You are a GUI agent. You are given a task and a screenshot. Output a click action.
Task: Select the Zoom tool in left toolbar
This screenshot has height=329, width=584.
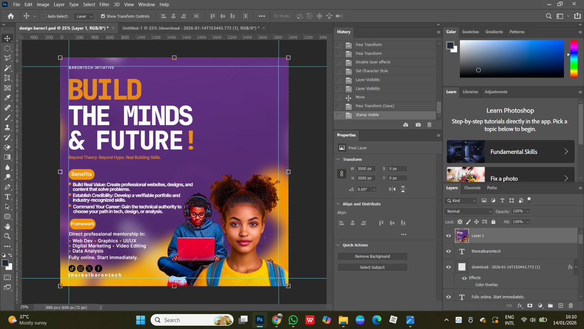pos(7,236)
